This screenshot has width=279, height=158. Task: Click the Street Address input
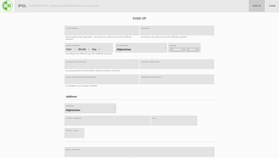(x=107, y=121)
